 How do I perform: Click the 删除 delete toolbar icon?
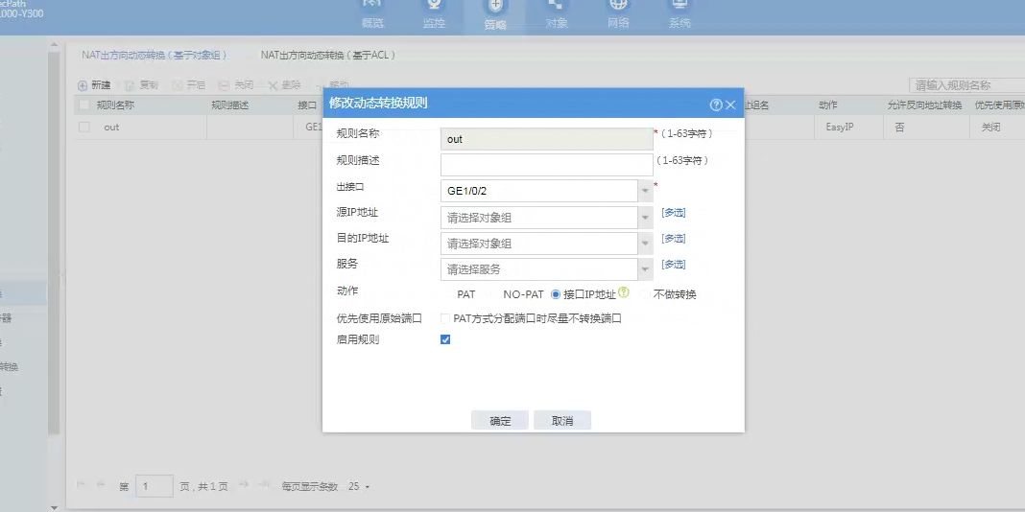point(274,85)
